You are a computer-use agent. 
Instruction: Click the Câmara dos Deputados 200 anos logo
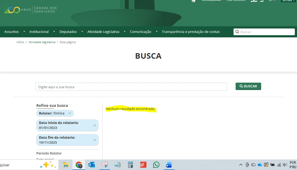point(30,10)
